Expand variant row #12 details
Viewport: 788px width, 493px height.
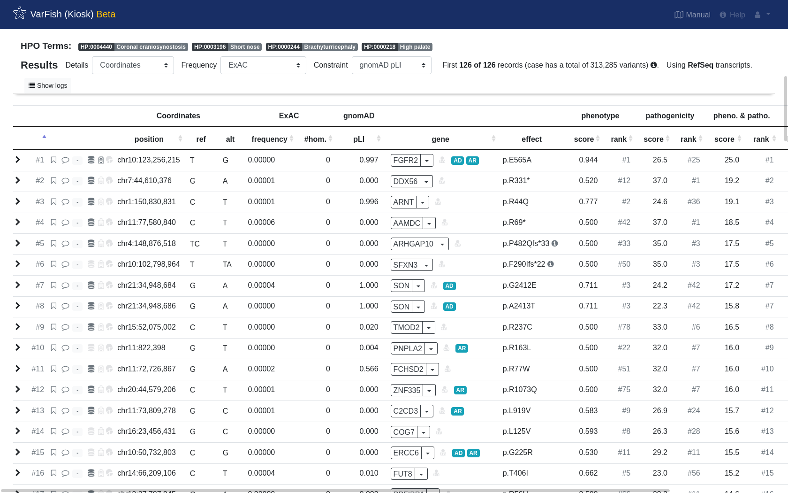tap(18, 389)
